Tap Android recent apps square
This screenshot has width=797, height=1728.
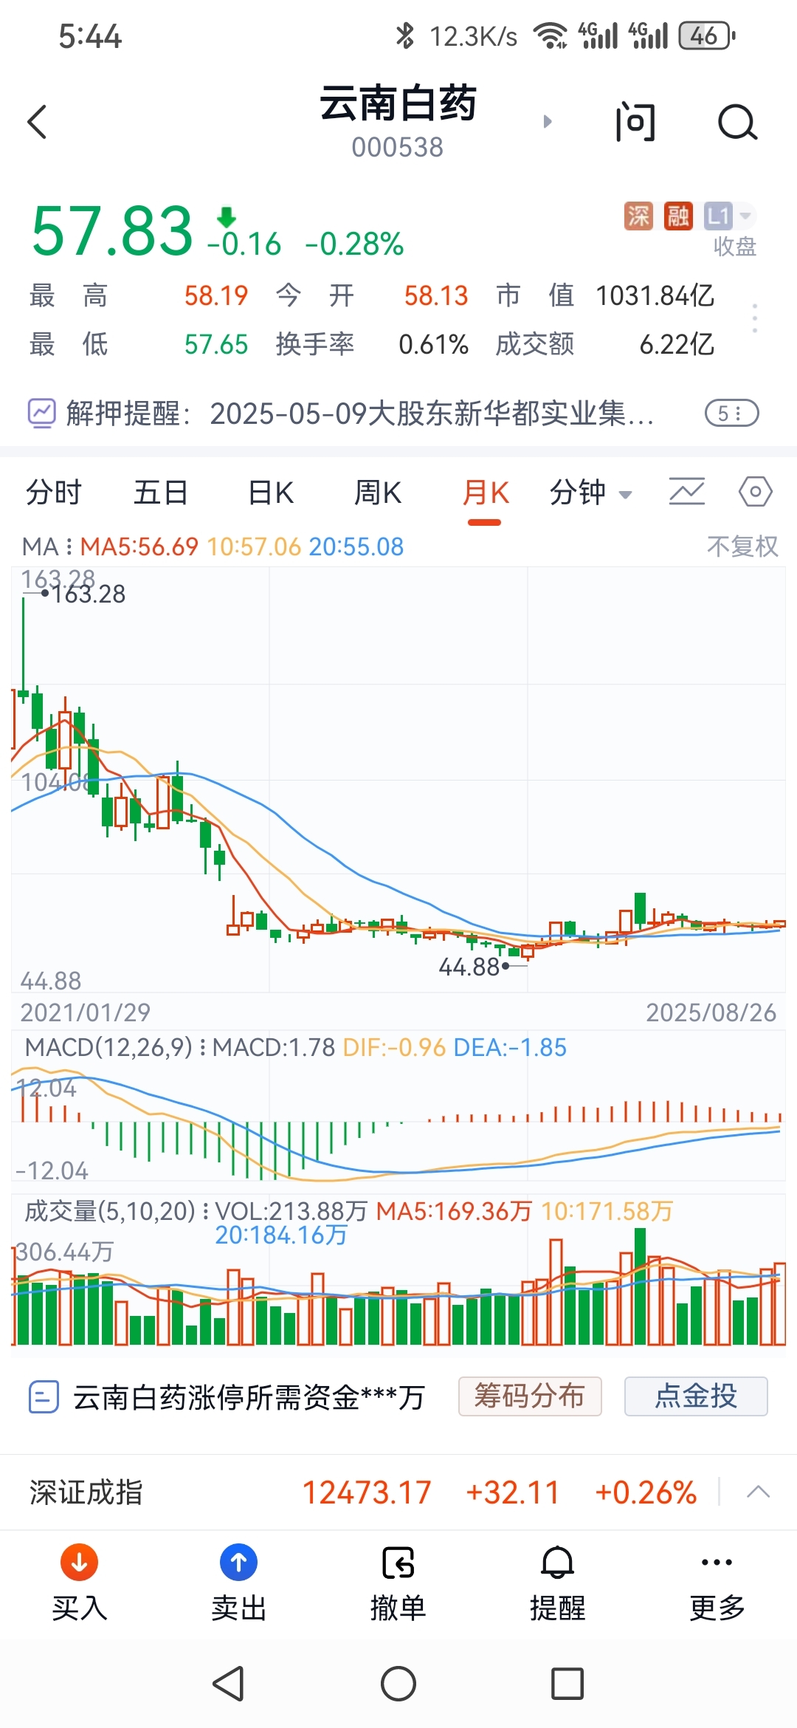(567, 1684)
